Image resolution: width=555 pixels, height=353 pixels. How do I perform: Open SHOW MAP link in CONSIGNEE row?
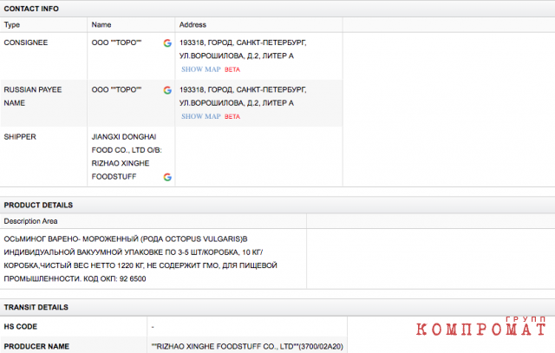tap(201, 69)
